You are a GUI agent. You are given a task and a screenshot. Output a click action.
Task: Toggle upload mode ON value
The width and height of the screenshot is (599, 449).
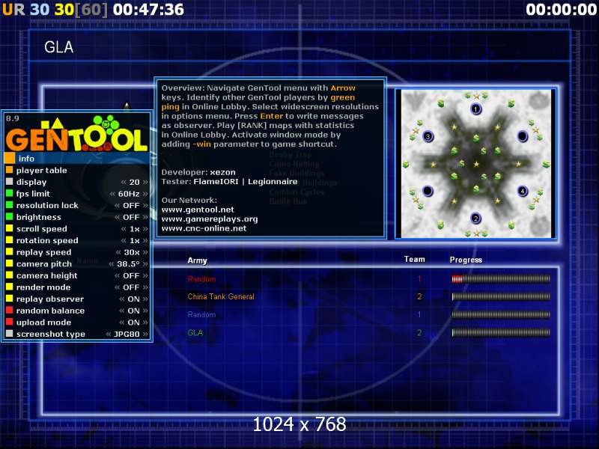coord(133,323)
